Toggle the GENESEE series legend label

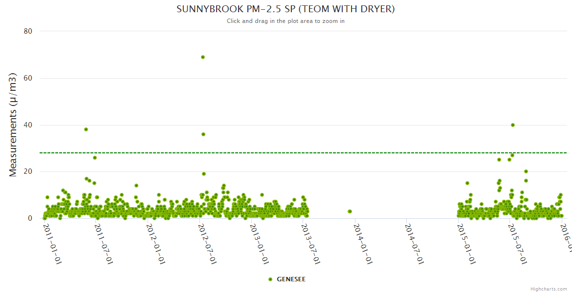tap(291, 279)
